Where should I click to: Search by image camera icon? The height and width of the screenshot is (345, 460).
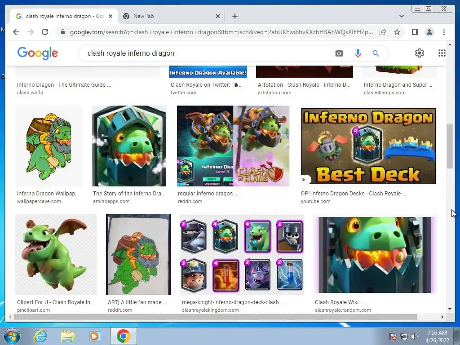[x=339, y=53]
